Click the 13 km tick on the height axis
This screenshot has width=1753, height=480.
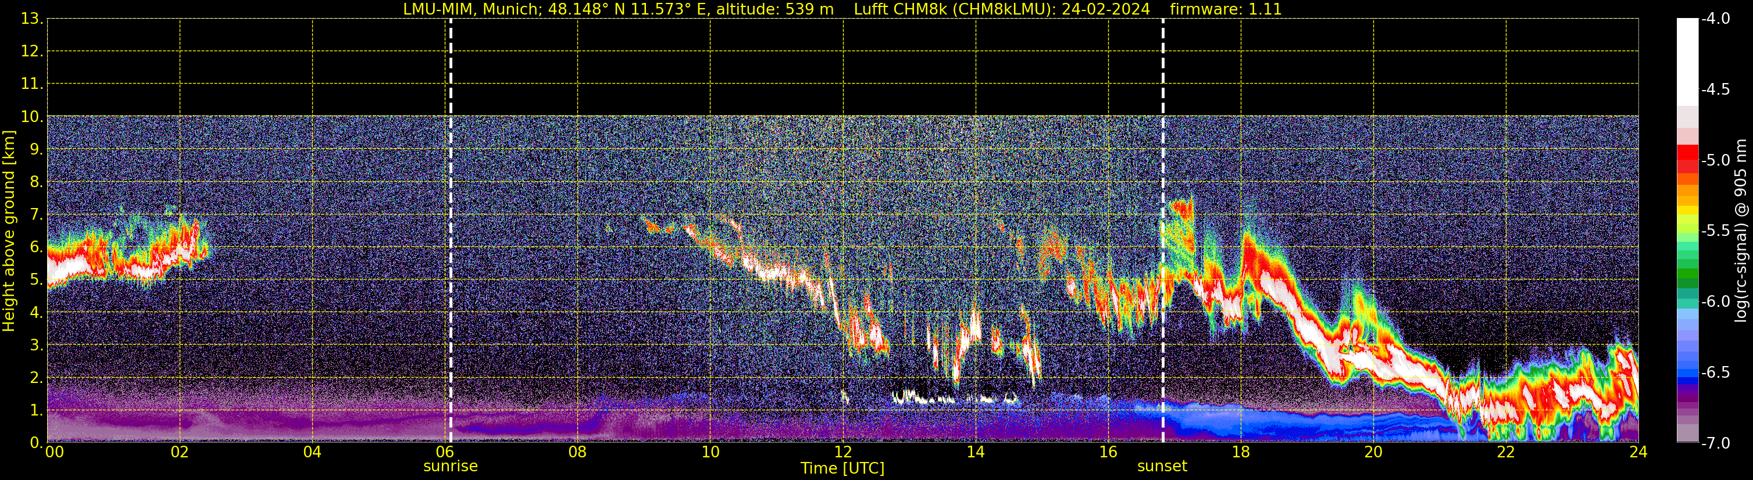point(31,19)
